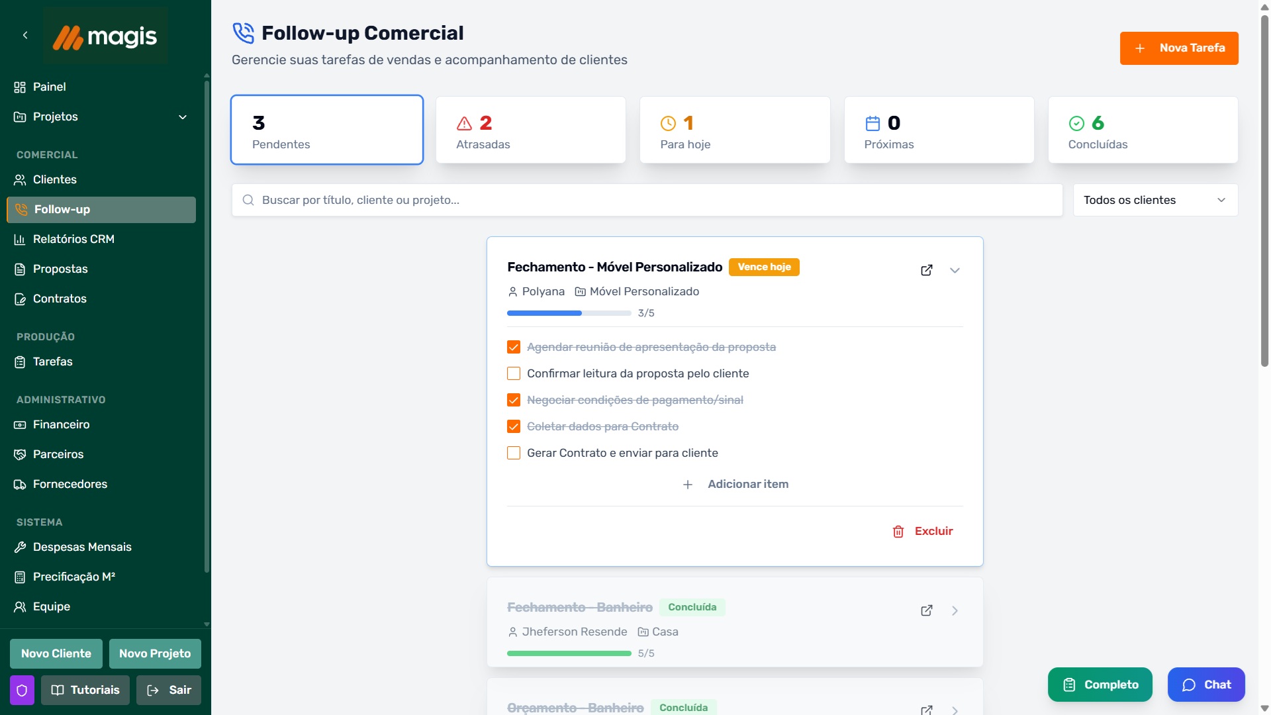Expand the Projetos sidebar submenu
This screenshot has width=1271, height=715.
183,117
